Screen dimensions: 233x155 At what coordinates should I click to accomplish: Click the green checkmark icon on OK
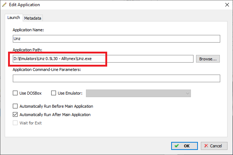point(177,146)
